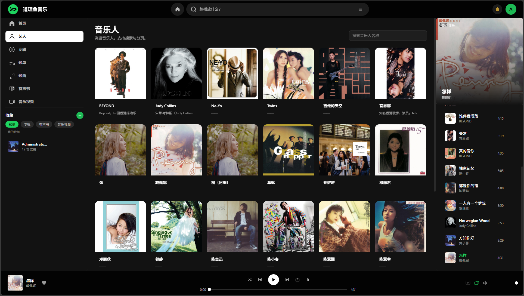Skip to next track
Viewport: 524px width, 296px height.
tap(287, 280)
